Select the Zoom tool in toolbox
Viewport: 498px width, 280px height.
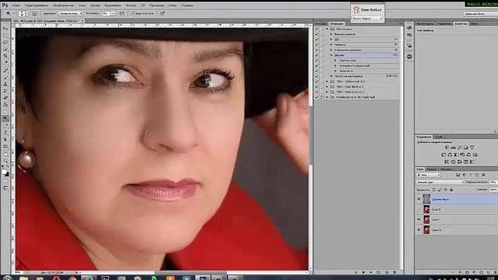[5, 161]
